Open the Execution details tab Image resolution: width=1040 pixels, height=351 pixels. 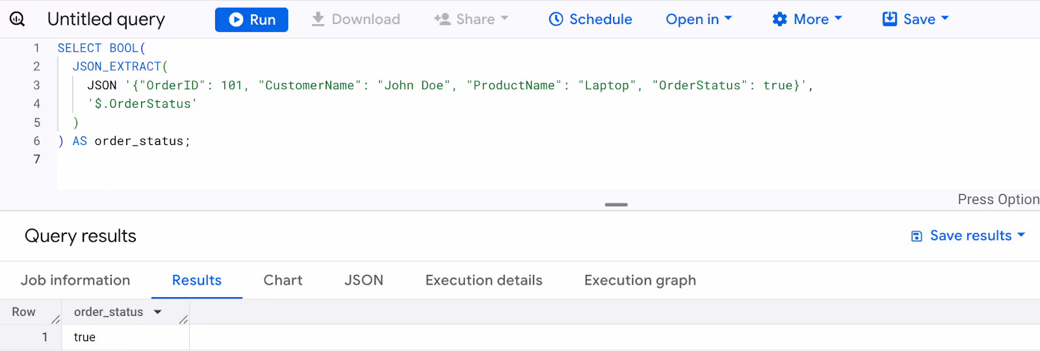[484, 280]
